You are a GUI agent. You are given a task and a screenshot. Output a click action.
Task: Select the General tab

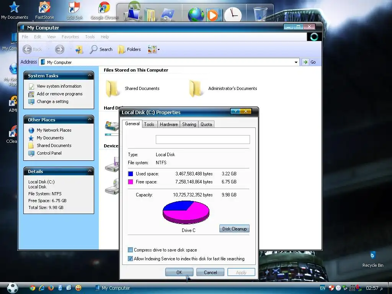coord(132,124)
